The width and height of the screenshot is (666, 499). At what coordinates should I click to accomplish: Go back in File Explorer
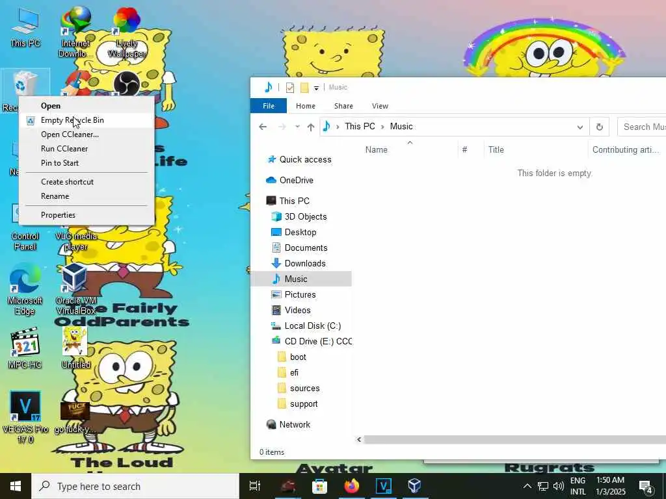(263, 127)
